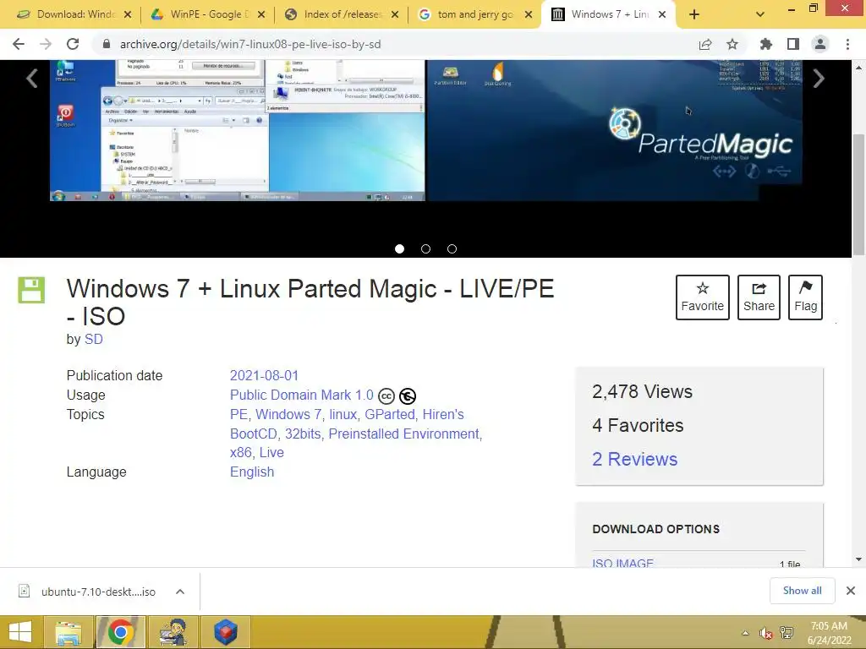Open the Preinstalled Environment topic link
866x649 pixels.
coord(403,434)
